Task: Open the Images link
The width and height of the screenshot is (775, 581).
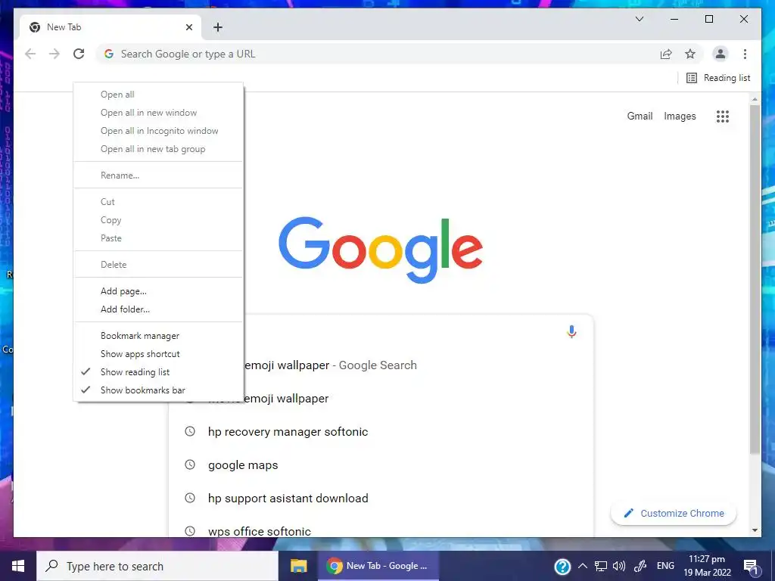Action: tap(680, 116)
